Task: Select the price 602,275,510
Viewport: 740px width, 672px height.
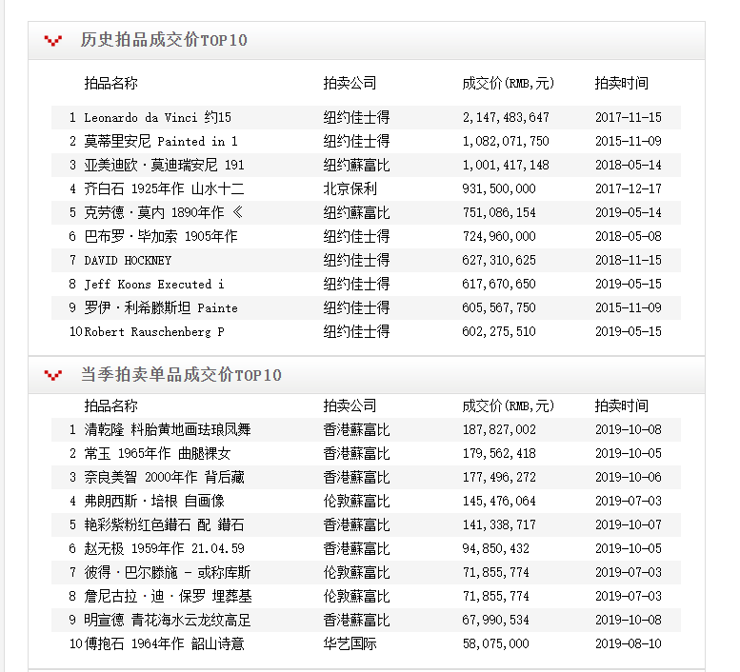Action: click(499, 331)
